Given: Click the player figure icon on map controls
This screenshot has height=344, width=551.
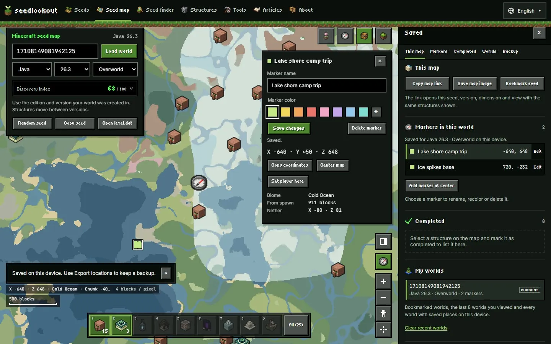Looking at the screenshot, I should pos(383,313).
